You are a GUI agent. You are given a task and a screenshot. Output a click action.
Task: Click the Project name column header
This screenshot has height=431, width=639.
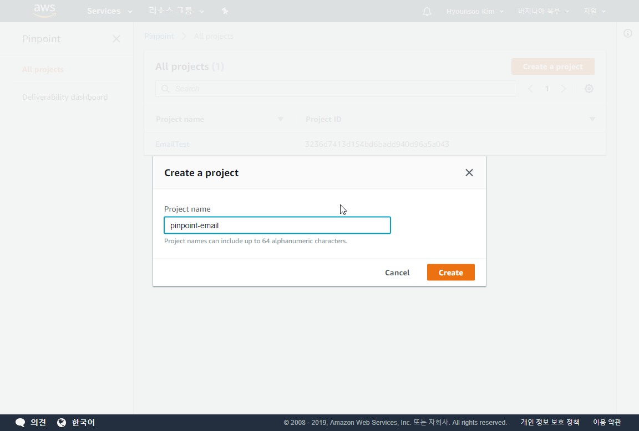tap(180, 119)
